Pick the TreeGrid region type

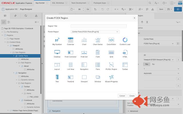coord(71,79)
